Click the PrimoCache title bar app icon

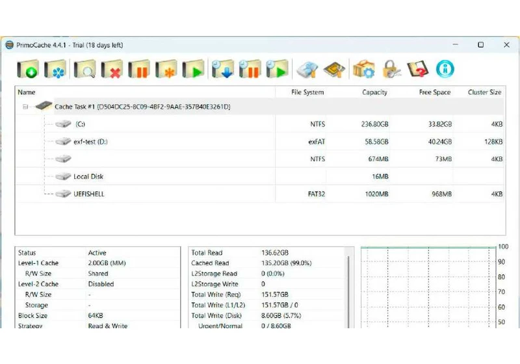click(9, 45)
